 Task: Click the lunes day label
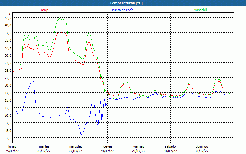[12, 146]
